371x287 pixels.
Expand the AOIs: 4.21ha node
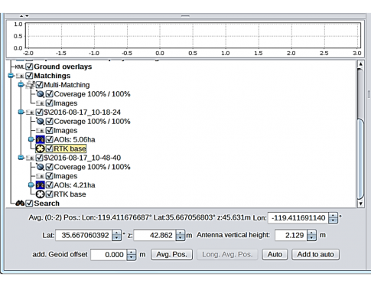pos(31,184)
